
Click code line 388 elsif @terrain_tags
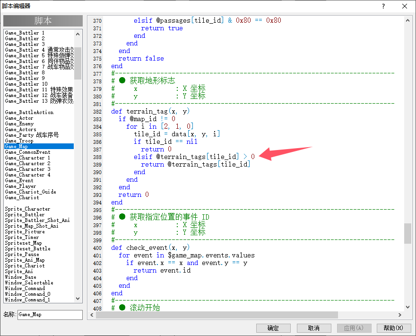(x=194, y=157)
